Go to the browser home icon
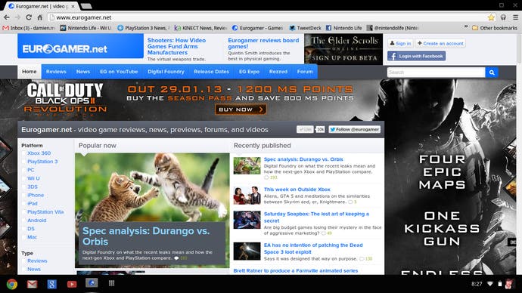The height and width of the screenshot is (293, 522). click(x=39, y=17)
